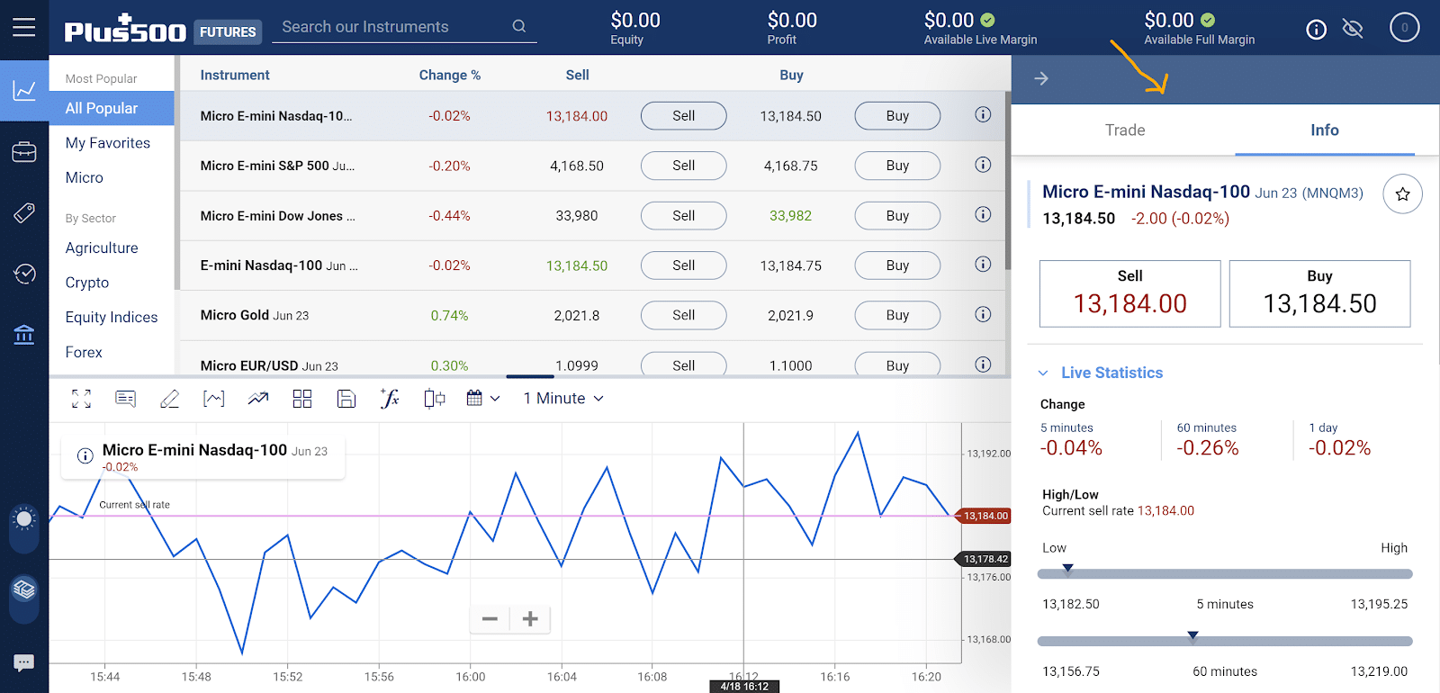Collapse the side panel with arrow

pyautogui.click(x=1041, y=79)
